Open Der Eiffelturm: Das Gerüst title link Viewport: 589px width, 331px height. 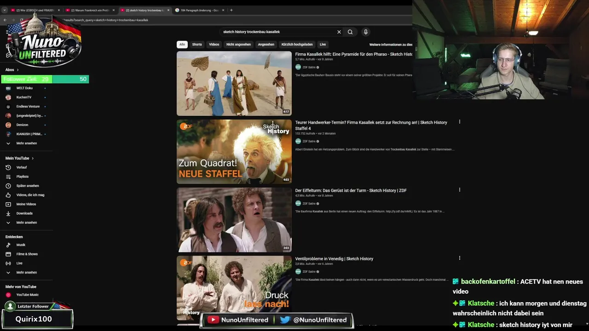point(351,190)
